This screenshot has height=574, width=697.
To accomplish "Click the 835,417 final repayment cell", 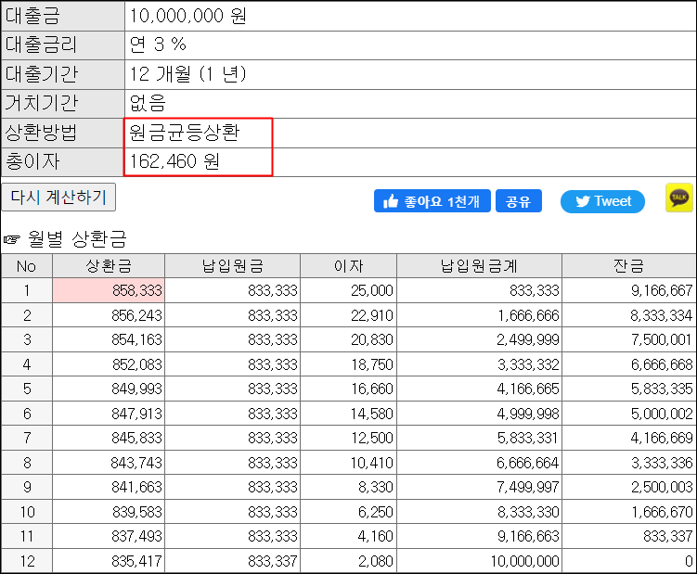I will [109, 561].
